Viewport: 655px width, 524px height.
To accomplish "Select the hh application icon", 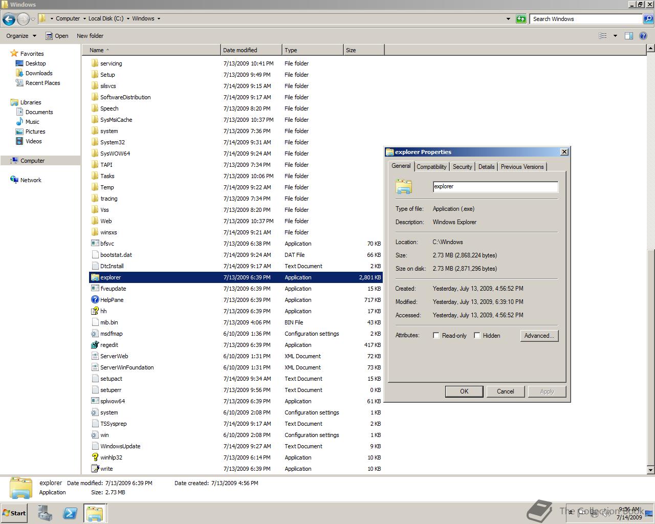I will (x=95, y=311).
